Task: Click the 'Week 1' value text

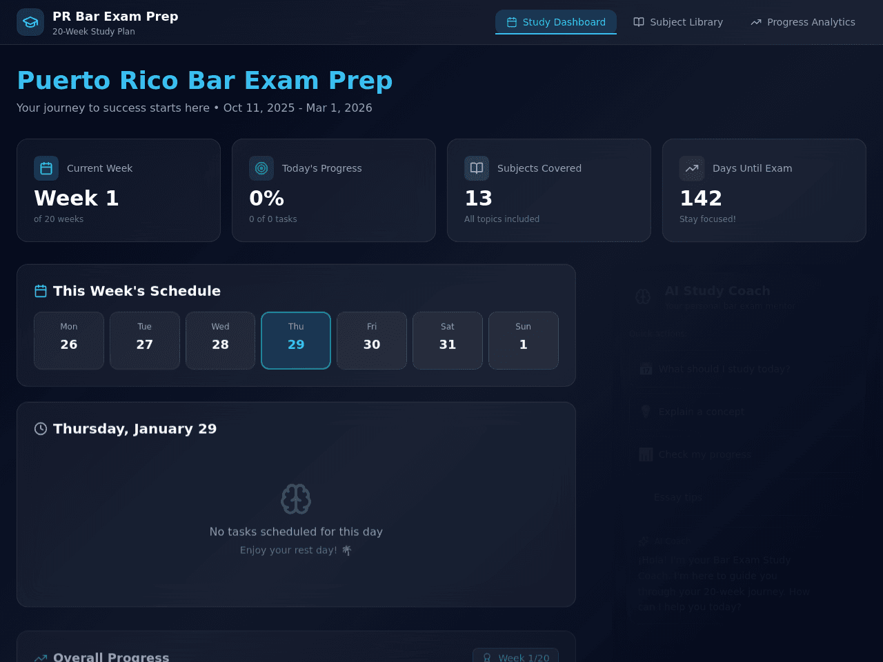Action: pyautogui.click(x=77, y=199)
